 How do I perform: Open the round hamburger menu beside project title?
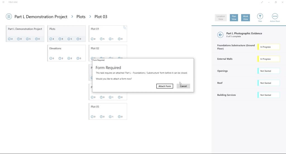click(x=9, y=16)
